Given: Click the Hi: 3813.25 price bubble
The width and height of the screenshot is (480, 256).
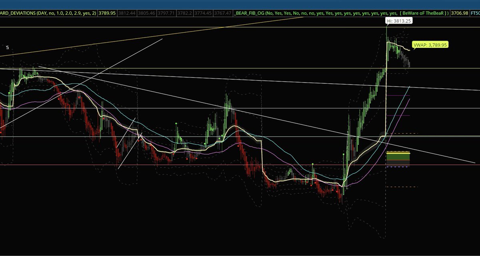Looking at the screenshot, I should [x=398, y=21].
